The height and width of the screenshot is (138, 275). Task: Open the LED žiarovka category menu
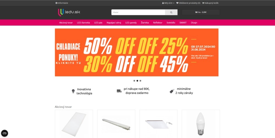click(x=84, y=23)
